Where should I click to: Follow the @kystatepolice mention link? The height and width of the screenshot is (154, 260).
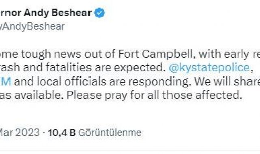[x=209, y=68]
